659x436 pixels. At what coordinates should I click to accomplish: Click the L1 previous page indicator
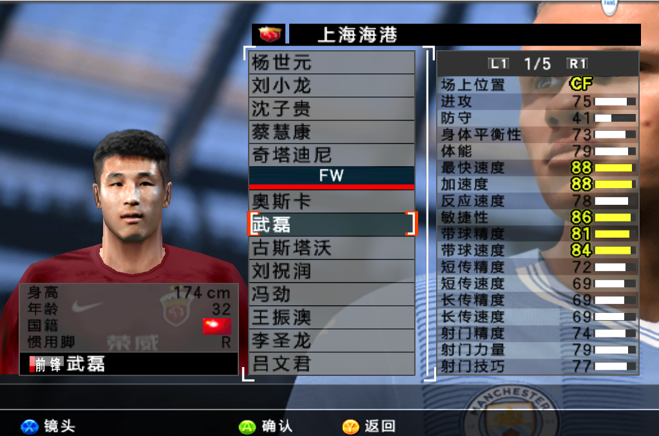coord(499,64)
